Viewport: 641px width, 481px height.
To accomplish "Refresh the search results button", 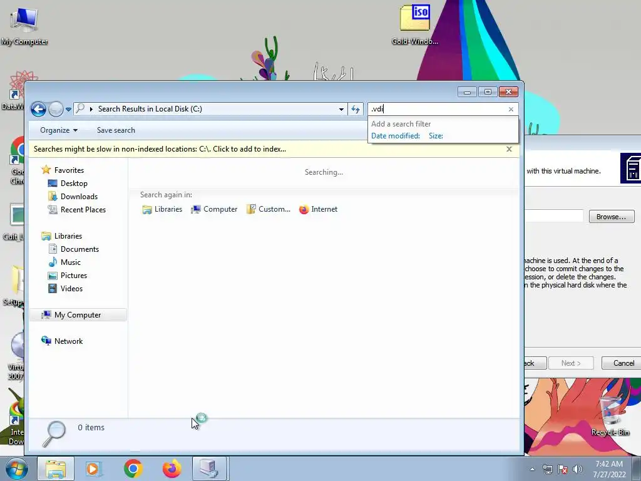I will (x=356, y=109).
